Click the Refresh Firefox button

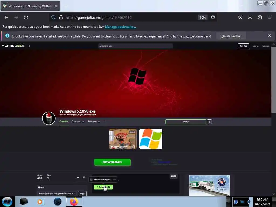point(231,36)
